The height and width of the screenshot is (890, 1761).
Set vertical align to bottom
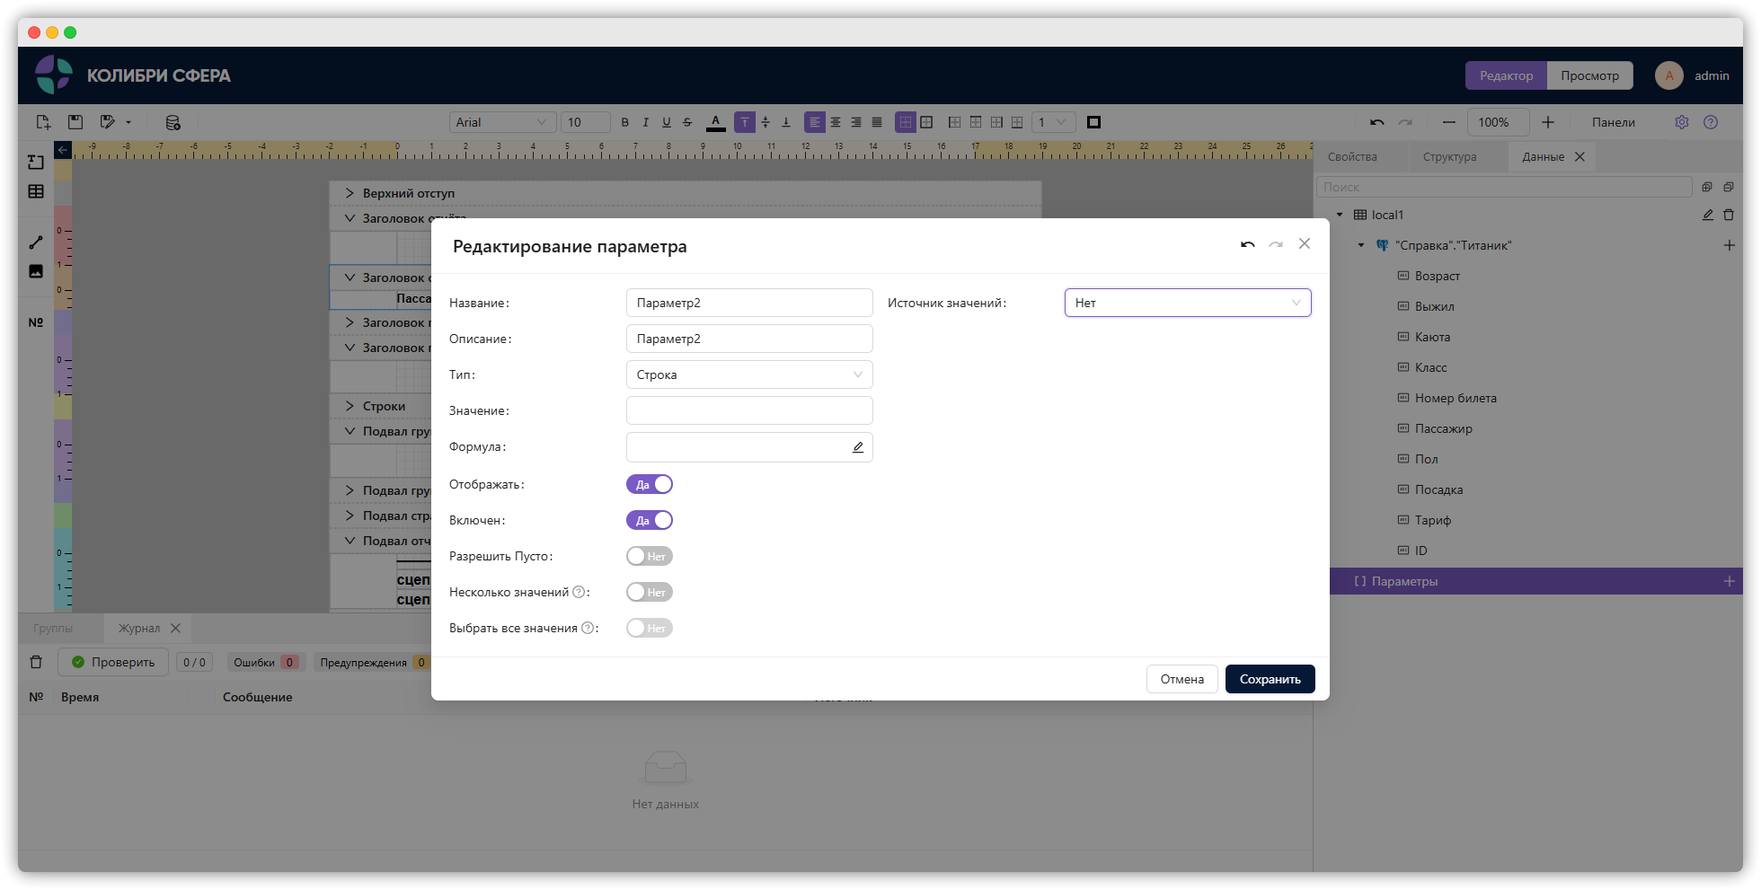click(x=786, y=122)
